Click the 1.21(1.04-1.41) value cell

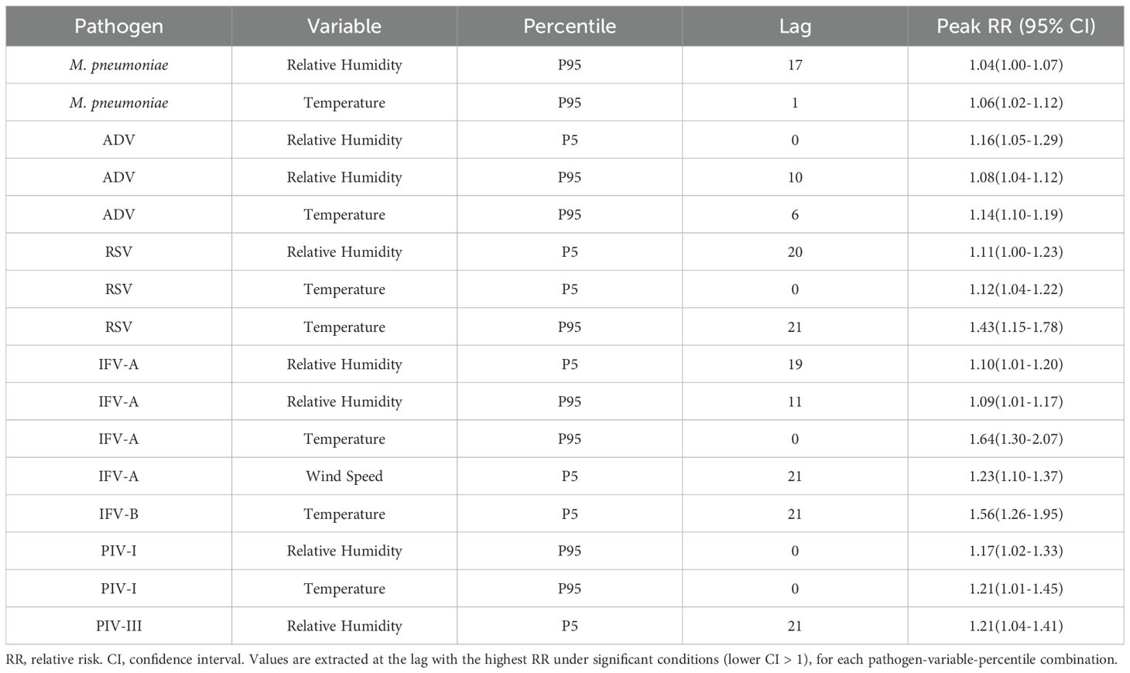(x=1015, y=626)
